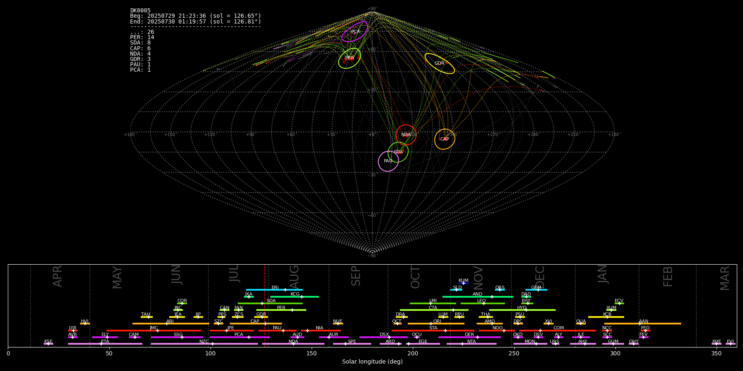
Task: Click the CAP shower bar in timeline
Action: coord(256,324)
